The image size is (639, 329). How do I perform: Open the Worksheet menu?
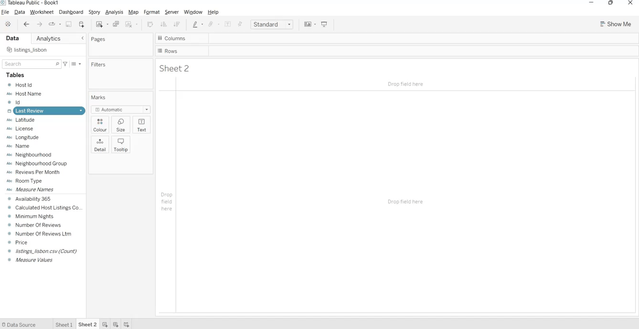[42, 12]
